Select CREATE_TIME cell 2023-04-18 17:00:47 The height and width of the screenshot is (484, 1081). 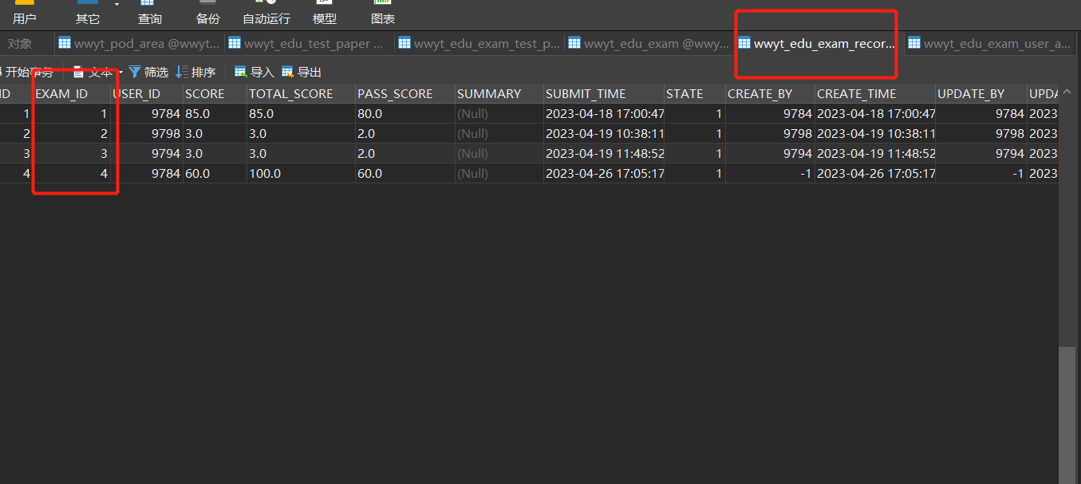[875, 113]
